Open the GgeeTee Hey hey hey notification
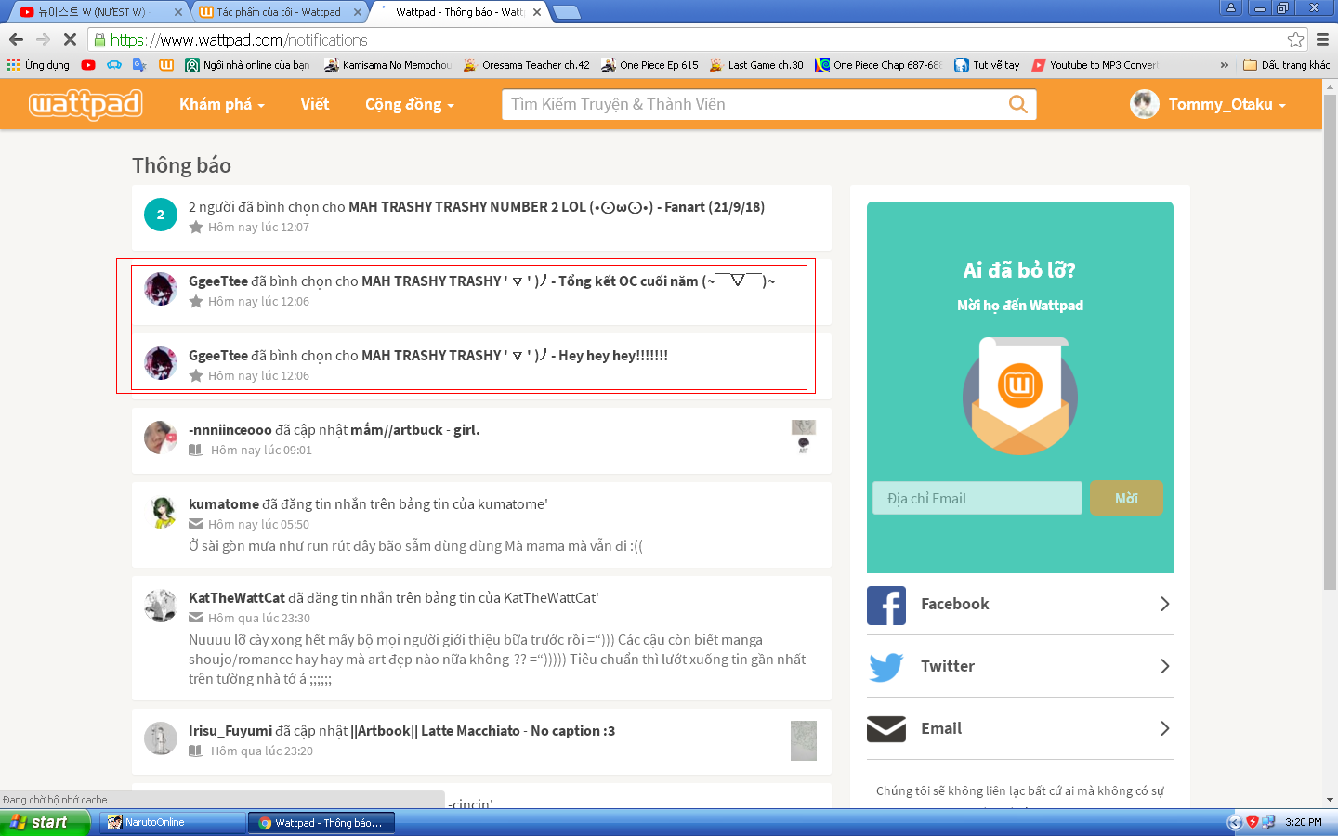This screenshot has height=836, width=1338. tap(427, 356)
